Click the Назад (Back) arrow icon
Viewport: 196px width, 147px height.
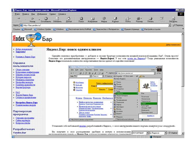click(33, 19)
